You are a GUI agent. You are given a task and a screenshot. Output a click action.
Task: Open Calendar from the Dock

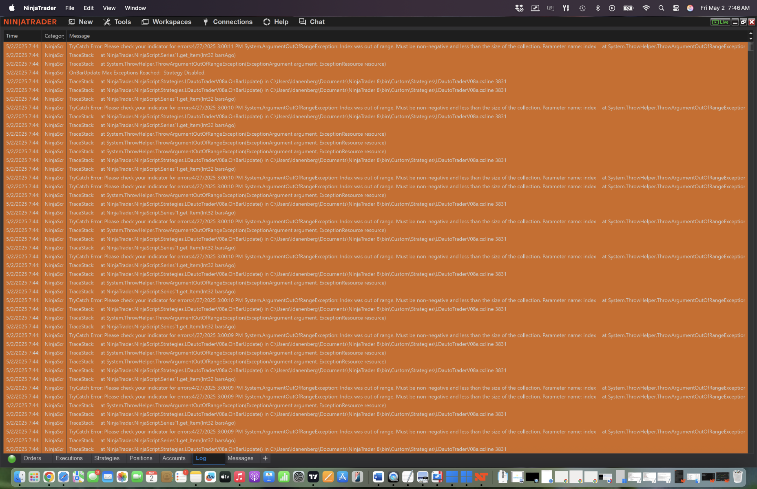coord(152,476)
